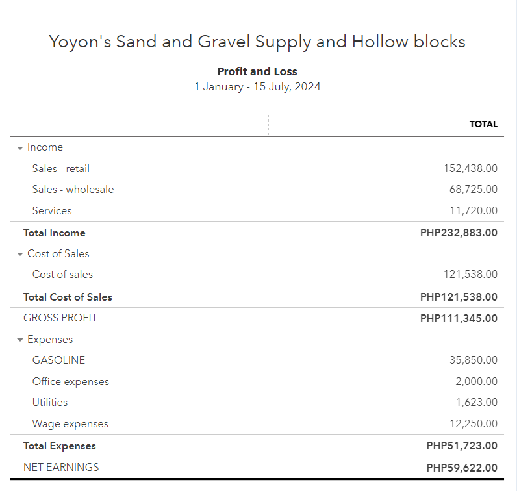
Task: Click the Office expenses amount 2,000.00
Action: pos(476,382)
